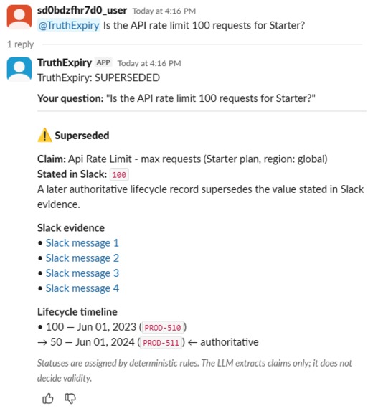Viewport: 368px width, 411px height.
Task: Click the APP badge beside TruthExpiry
Action: coord(103,62)
